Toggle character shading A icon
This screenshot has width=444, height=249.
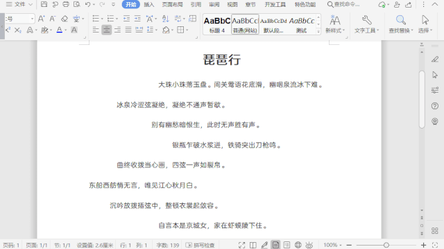tap(74, 30)
